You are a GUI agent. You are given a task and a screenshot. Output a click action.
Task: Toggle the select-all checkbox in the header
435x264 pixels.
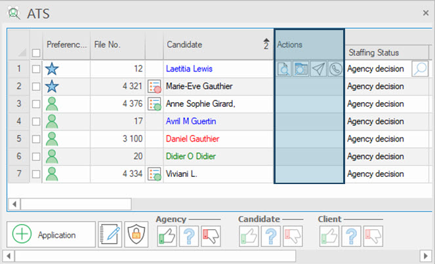37,53
